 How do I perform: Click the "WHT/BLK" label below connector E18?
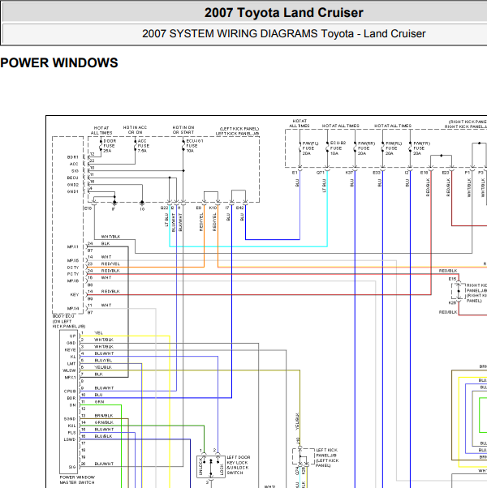(x=110, y=237)
